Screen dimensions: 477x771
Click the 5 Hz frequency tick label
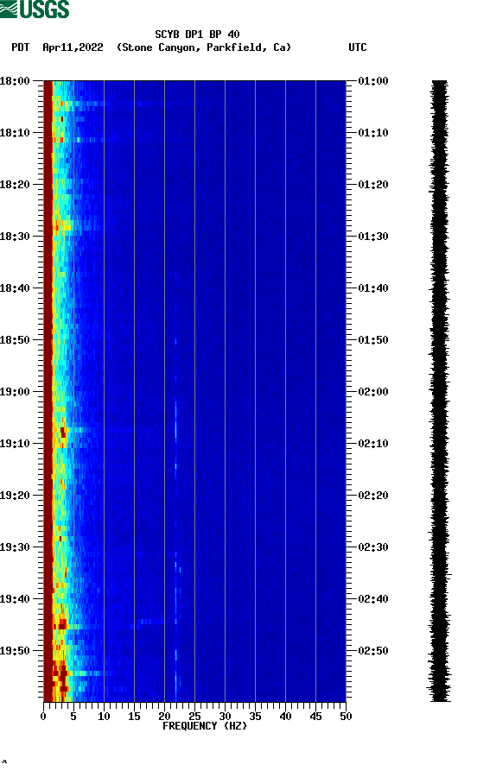(x=73, y=717)
